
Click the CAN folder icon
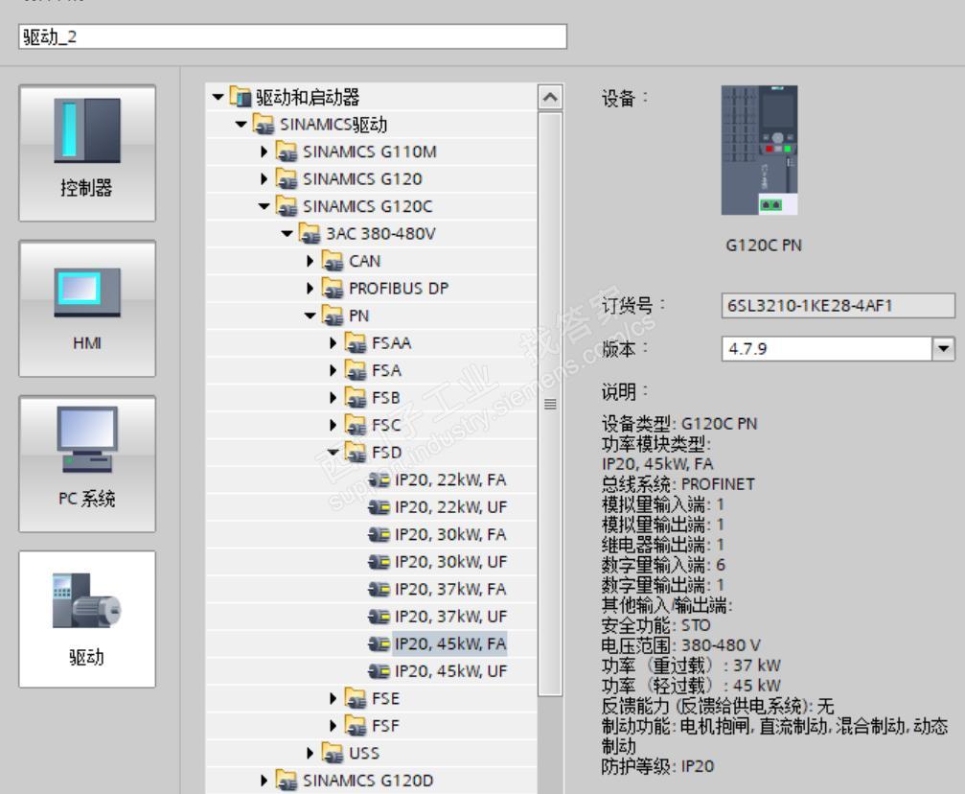(333, 261)
